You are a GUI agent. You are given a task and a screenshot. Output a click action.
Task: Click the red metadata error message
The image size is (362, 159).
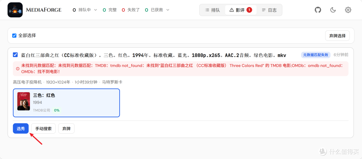click(x=181, y=68)
